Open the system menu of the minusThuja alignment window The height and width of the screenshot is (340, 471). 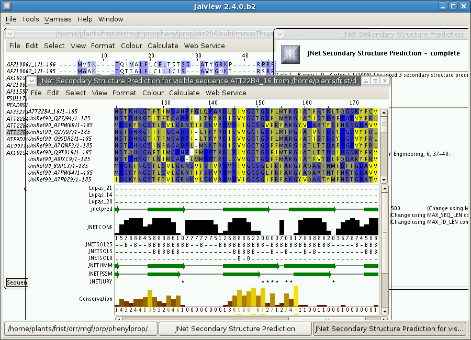pyautogui.click(x=10, y=33)
